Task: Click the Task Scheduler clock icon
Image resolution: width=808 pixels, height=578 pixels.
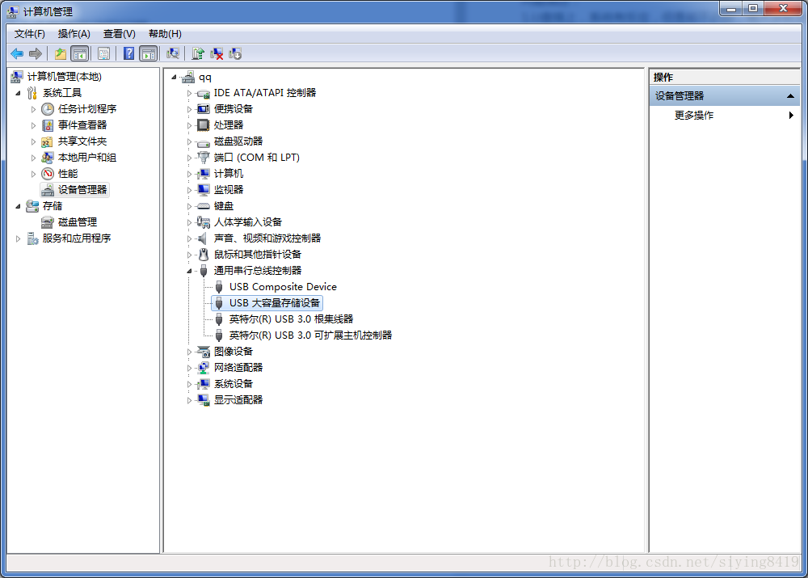Action: tap(48, 109)
